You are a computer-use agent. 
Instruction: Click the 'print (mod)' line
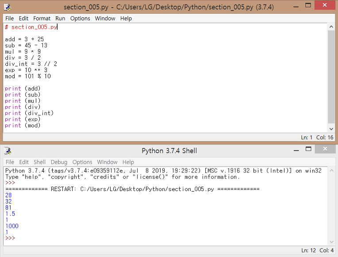(x=23, y=126)
